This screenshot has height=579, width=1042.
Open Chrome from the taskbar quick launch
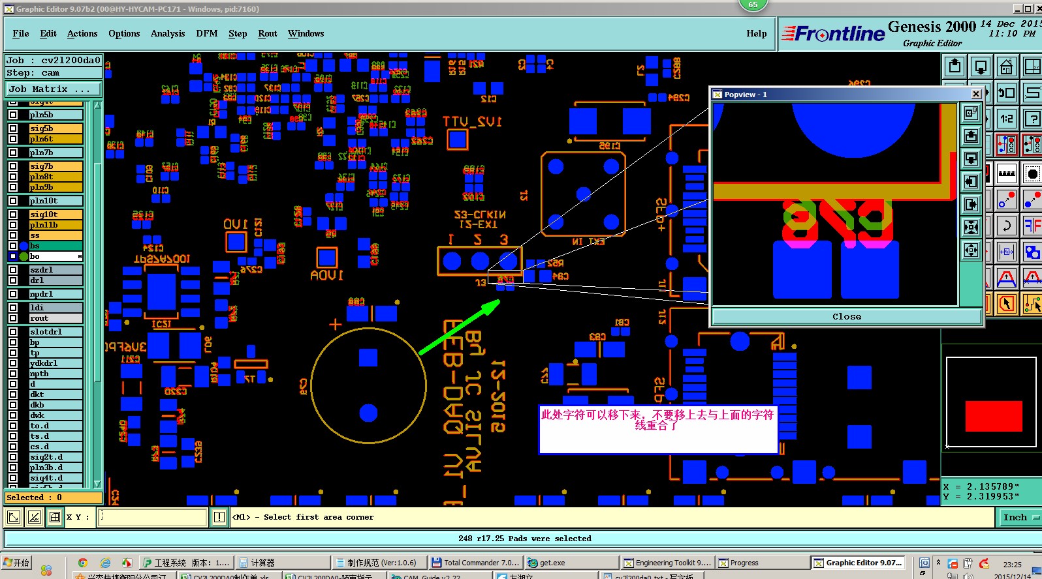point(82,563)
